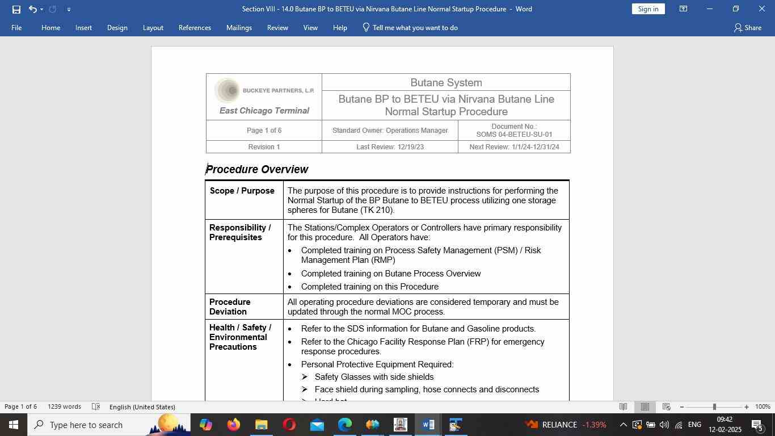Open Zoom dialog via 100% level
The height and width of the screenshot is (436, 775).
[x=763, y=407]
